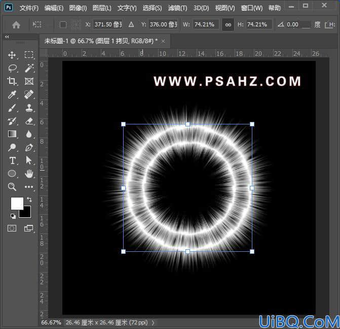The width and height of the screenshot is (340, 329).
Task: Select the Magic Wand tool
Action: tap(29, 68)
